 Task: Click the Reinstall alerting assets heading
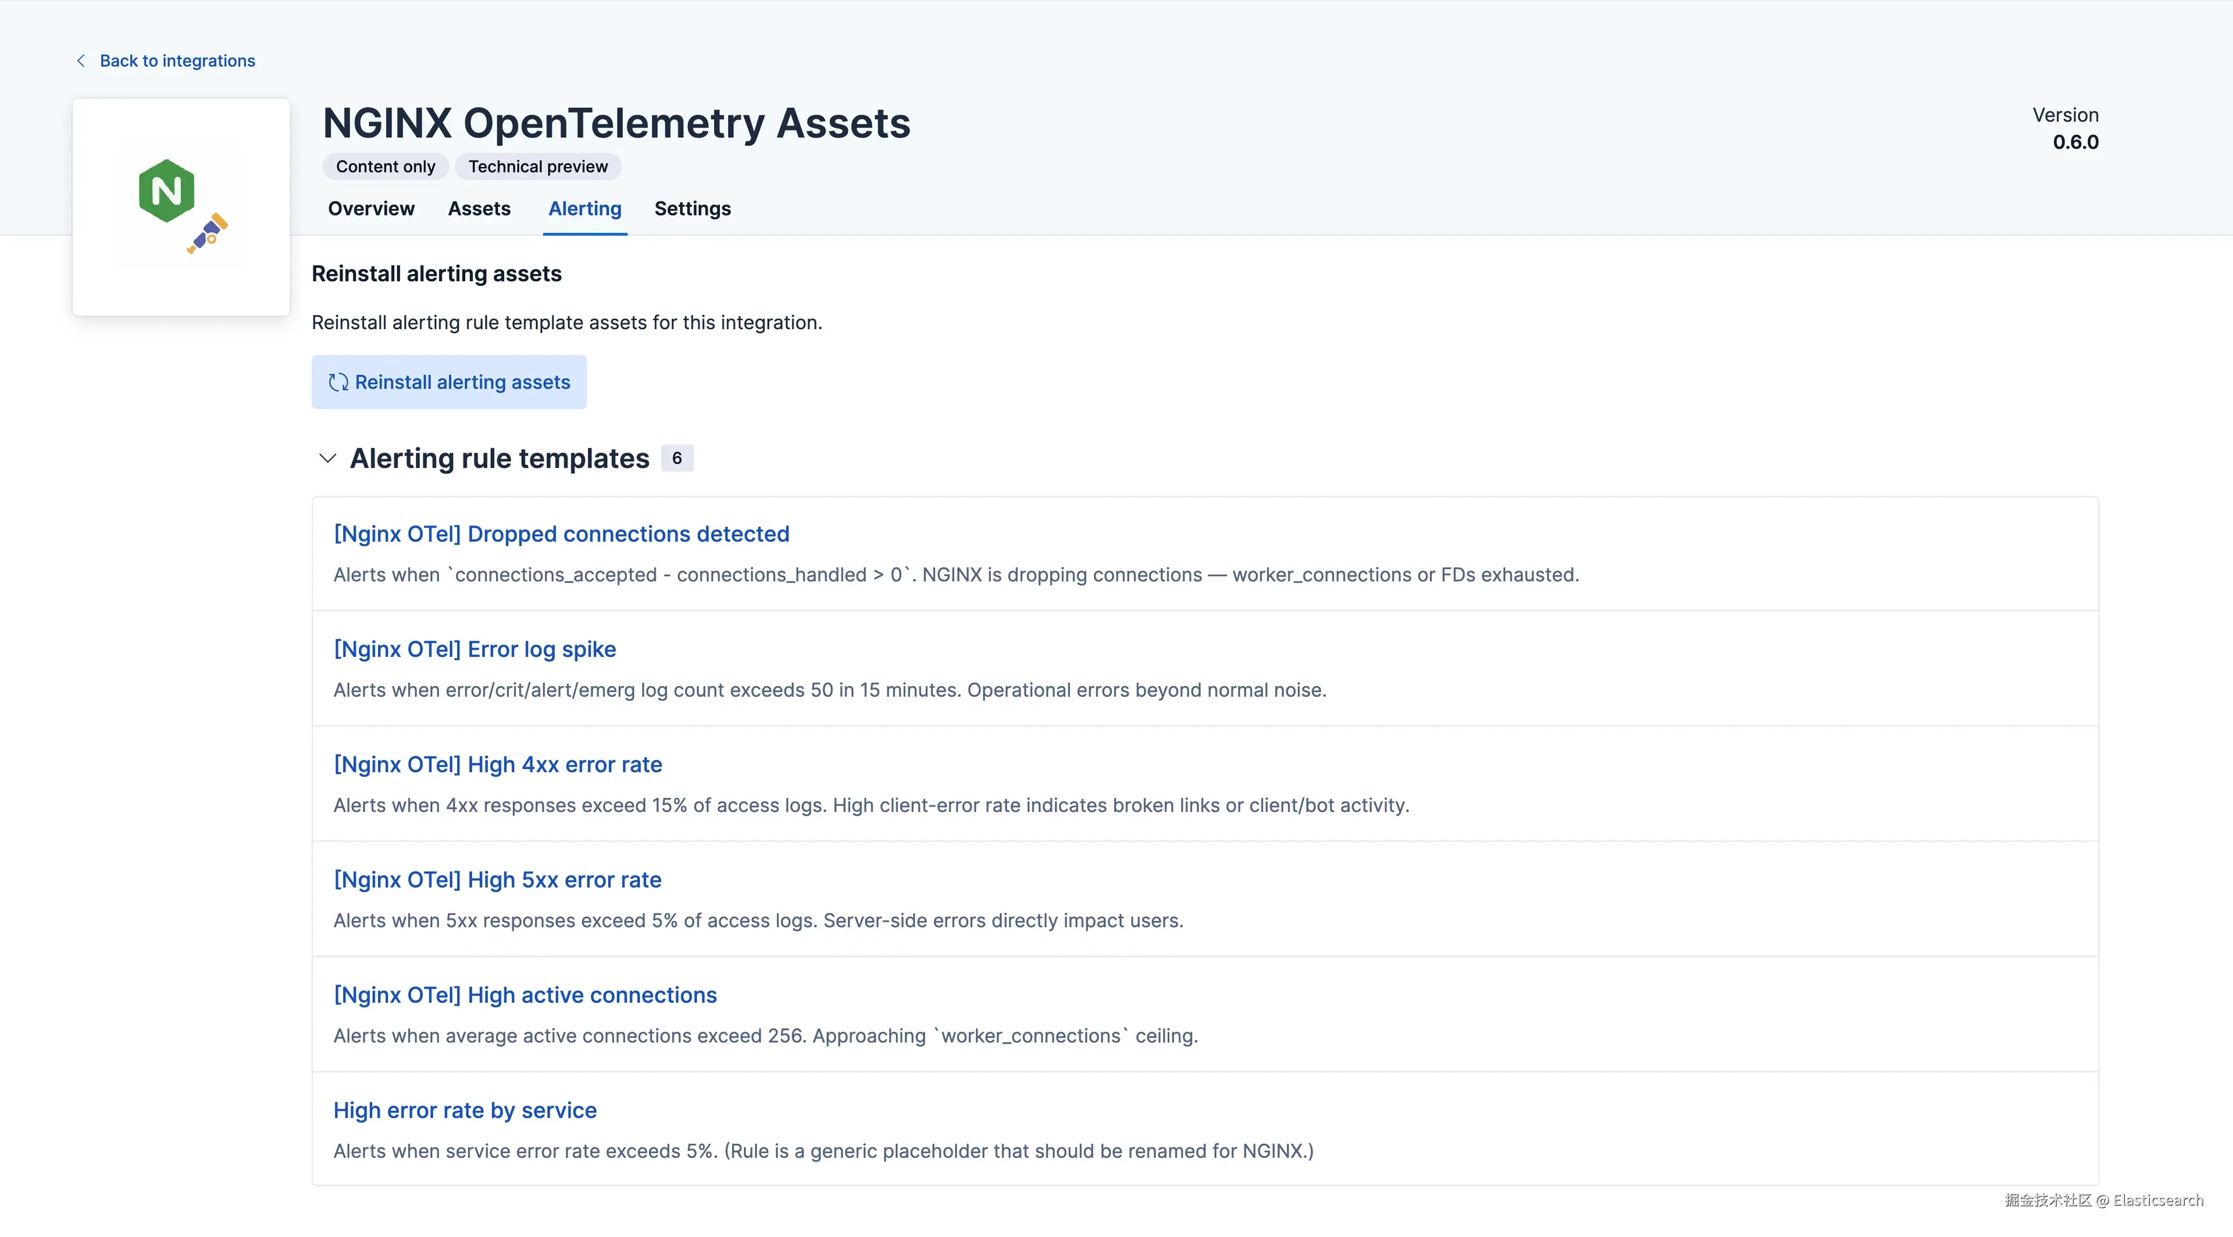[437, 274]
